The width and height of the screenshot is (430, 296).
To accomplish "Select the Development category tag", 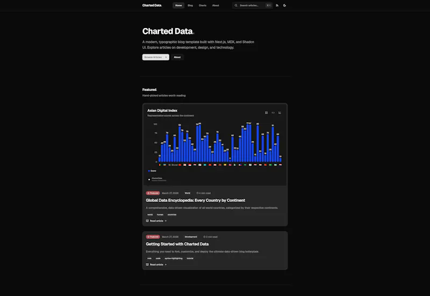I will pos(191,237).
